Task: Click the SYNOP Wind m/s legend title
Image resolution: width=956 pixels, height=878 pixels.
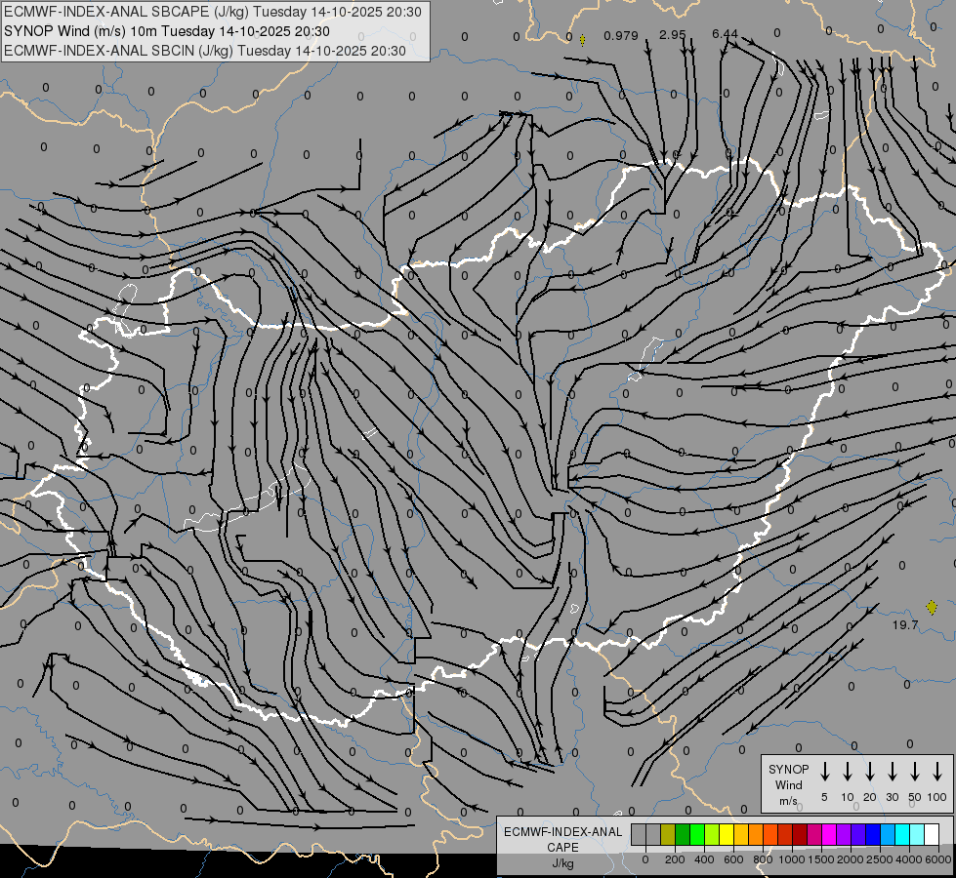Action: (x=788, y=784)
